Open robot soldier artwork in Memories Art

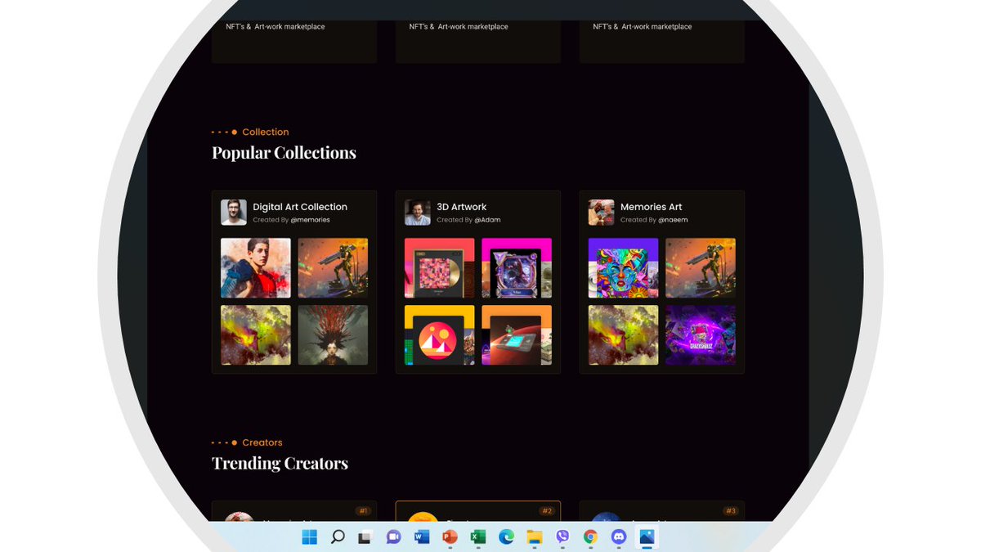coord(701,268)
